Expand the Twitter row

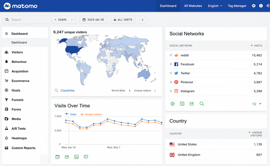click(171, 73)
